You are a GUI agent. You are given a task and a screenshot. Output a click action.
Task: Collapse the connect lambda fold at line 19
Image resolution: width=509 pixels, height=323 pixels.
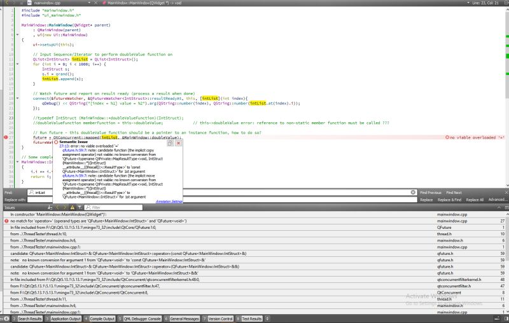pos(18,99)
